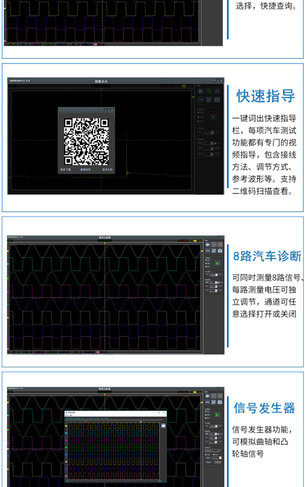The image size is (305, 487).
Task: Click refresh icon in the 信号发生器 oscilloscope panel
Action: pos(220,396)
